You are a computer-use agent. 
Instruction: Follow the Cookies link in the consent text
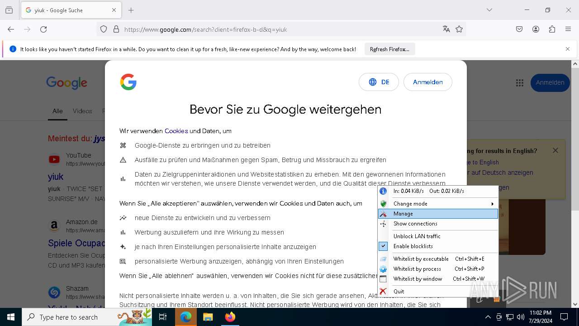(176, 131)
